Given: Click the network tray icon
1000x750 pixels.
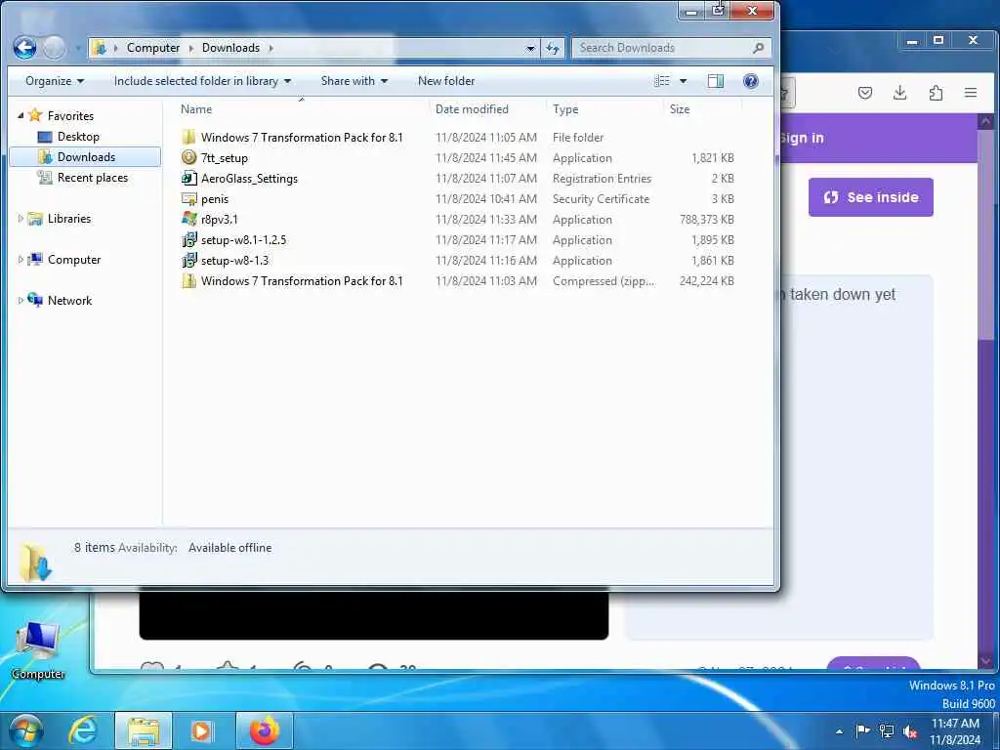Looking at the screenshot, I should tap(887, 730).
